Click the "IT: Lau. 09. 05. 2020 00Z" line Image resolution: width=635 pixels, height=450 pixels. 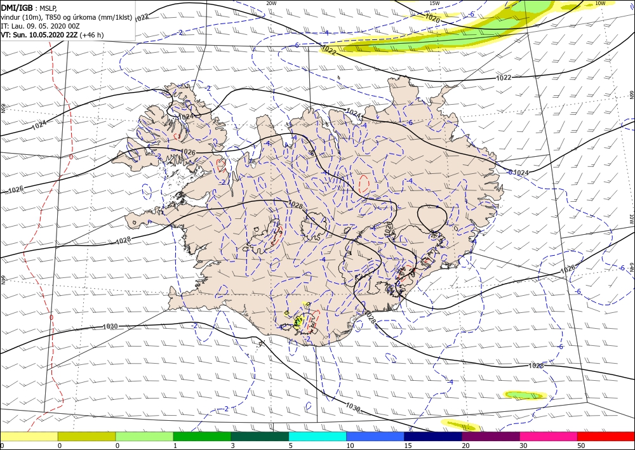point(40,26)
